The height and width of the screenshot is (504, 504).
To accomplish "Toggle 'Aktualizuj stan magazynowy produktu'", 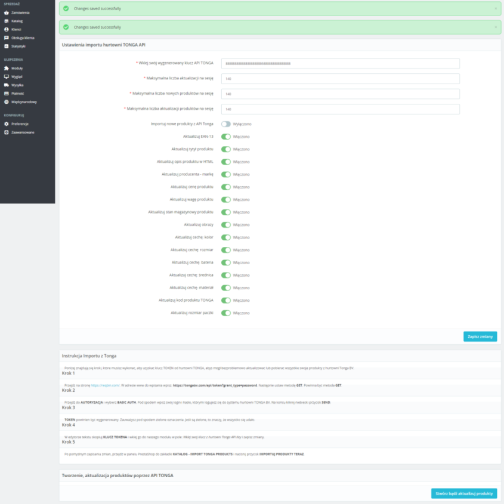I will [x=226, y=212].
